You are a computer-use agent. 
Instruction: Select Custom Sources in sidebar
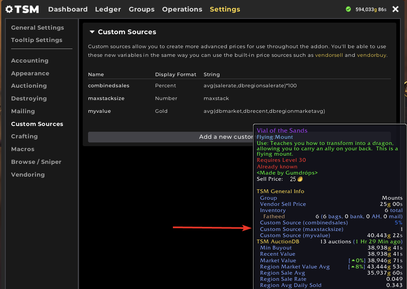tap(37, 124)
